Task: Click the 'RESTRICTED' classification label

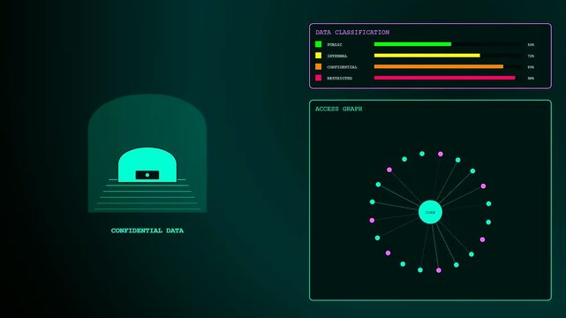Action: tap(340, 78)
